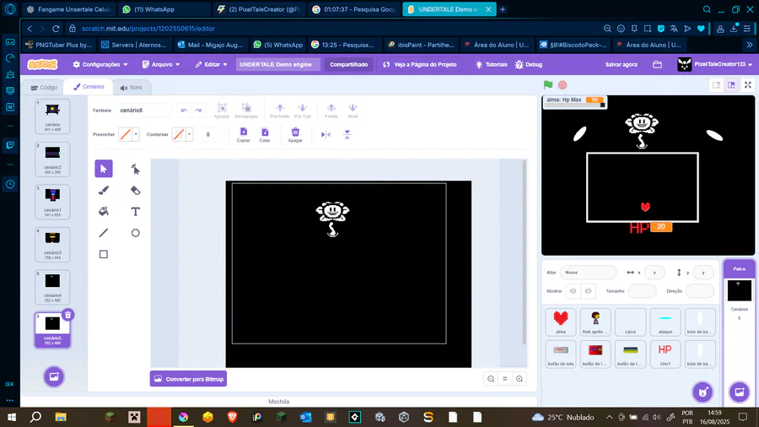This screenshot has height=427, width=759.
Task: Select the cenário3 backdrop thumbnail
Action: click(52, 245)
